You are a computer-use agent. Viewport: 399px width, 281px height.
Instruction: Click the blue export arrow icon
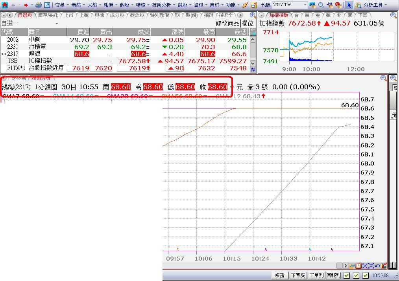pyautogui.click(x=47, y=5)
